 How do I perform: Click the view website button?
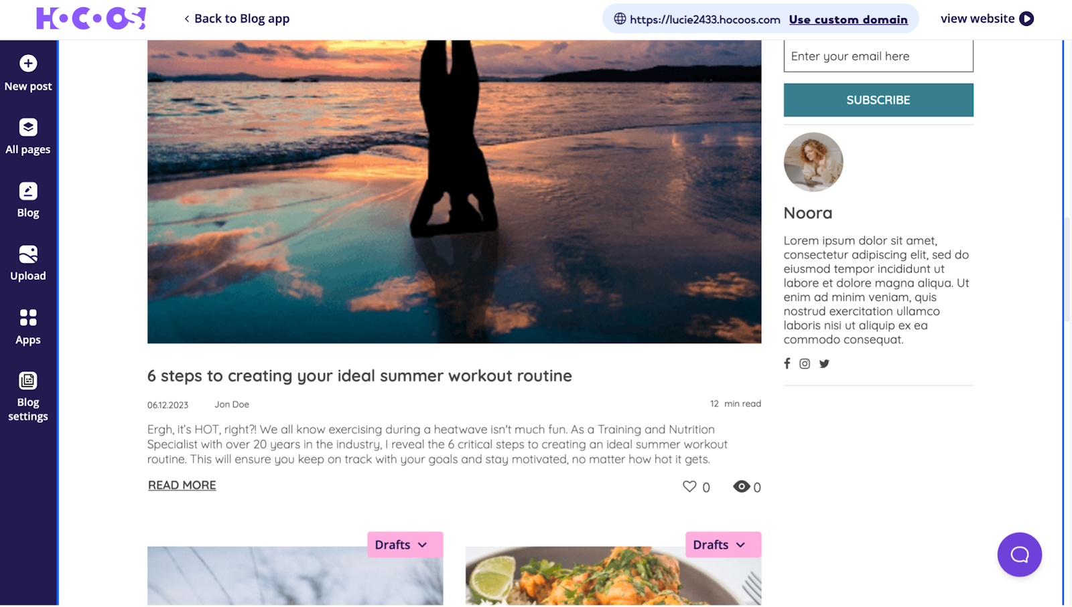coord(987,19)
